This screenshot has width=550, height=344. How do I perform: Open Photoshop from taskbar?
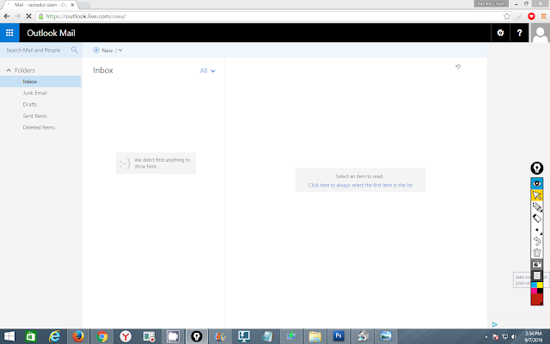pyautogui.click(x=339, y=336)
